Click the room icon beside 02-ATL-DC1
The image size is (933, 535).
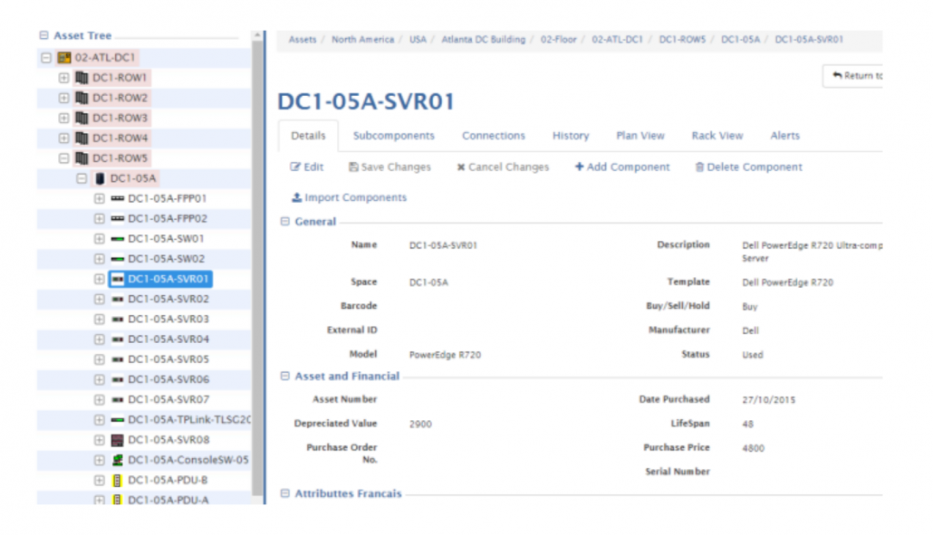click(x=64, y=57)
